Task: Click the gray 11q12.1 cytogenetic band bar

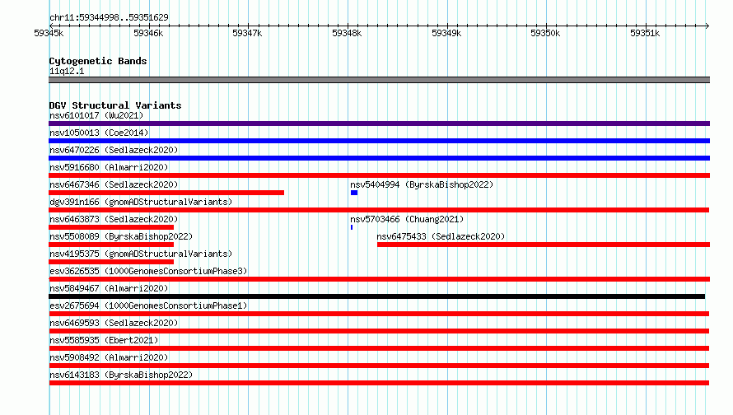Action: [379, 80]
